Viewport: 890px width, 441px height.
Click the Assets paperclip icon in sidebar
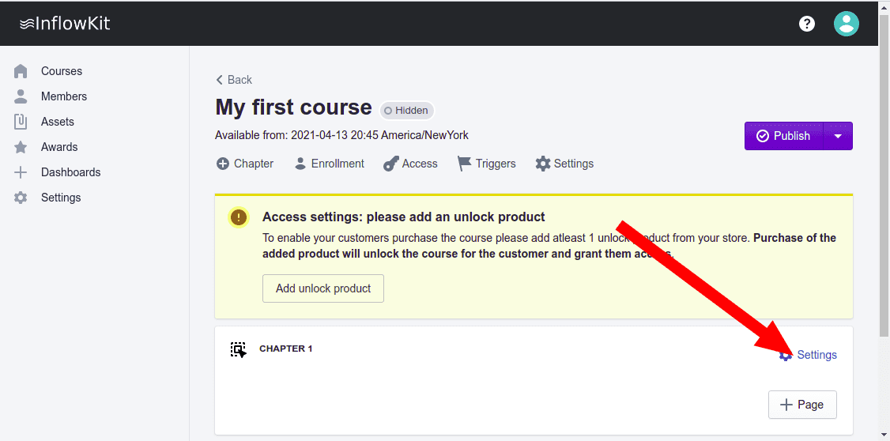pyautogui.click(x=21, y=122)
